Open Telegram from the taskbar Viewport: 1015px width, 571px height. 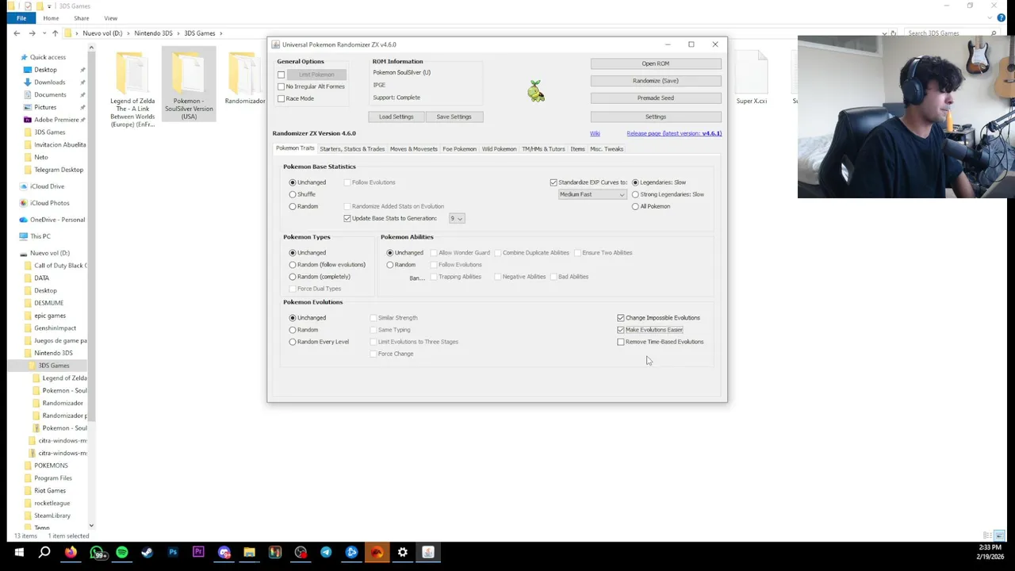[x=326, y=552]
